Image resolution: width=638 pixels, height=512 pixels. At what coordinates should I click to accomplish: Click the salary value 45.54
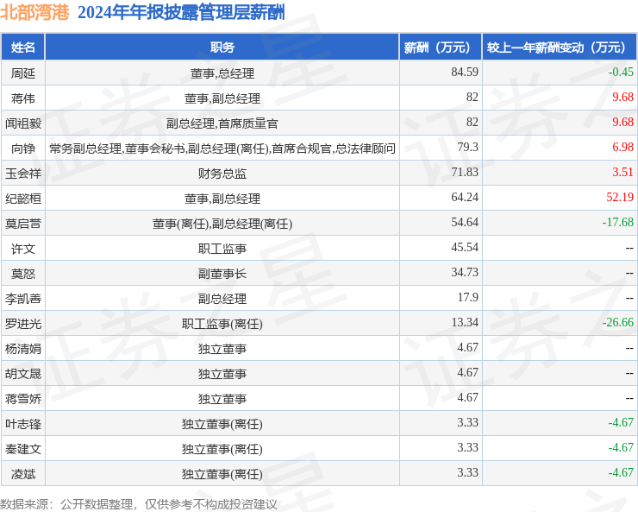coord(465,247)
